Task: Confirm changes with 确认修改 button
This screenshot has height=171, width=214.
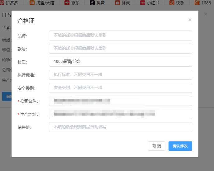Action: pyautogui.click(x=180, y=146)
